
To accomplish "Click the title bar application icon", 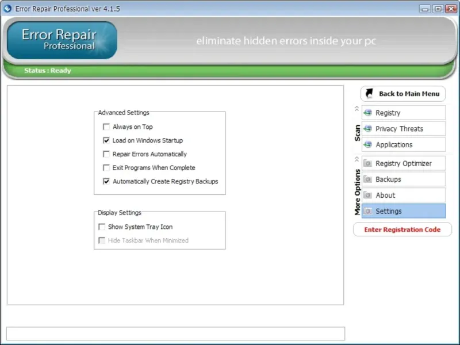I will 7,9.
